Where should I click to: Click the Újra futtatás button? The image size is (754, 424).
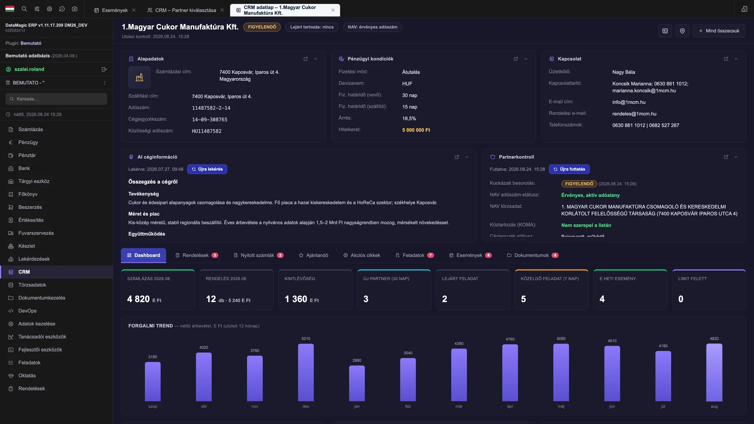569,169
